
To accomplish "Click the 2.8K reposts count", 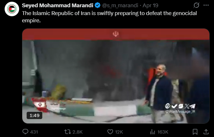I will (x=78, y=132).
